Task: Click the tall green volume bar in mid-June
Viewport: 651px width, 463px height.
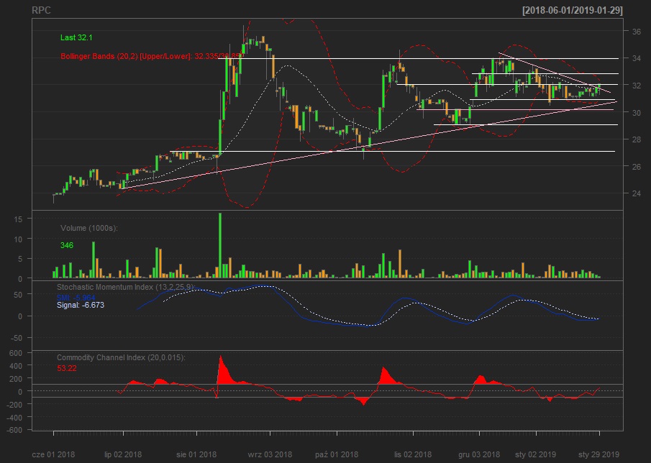Action: pyautogui.click(x=94, y=260)
